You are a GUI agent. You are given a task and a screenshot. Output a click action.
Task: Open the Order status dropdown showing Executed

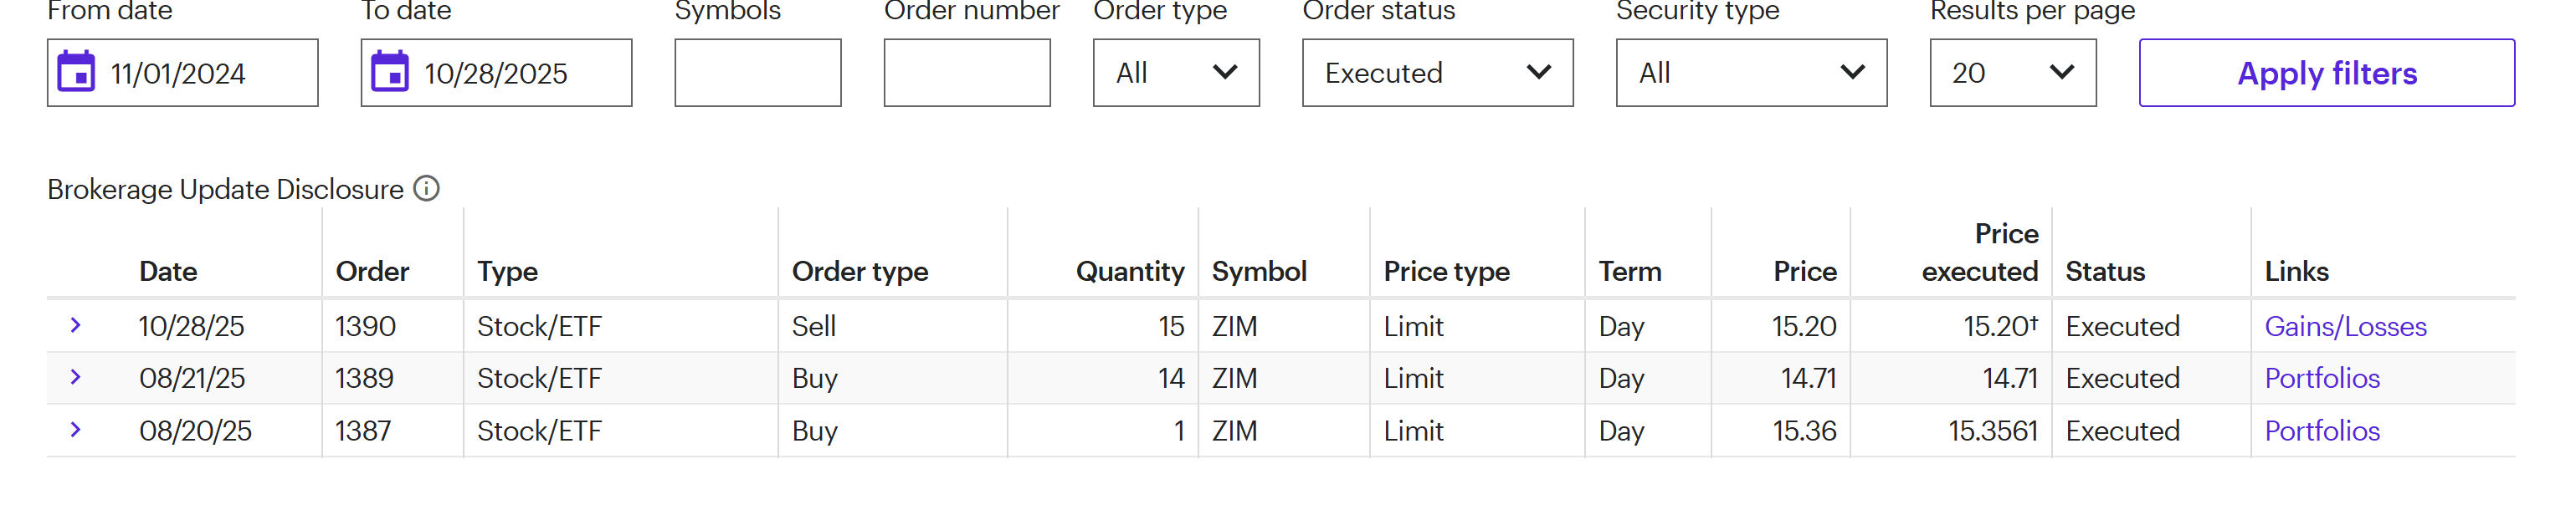point(1436,73)
